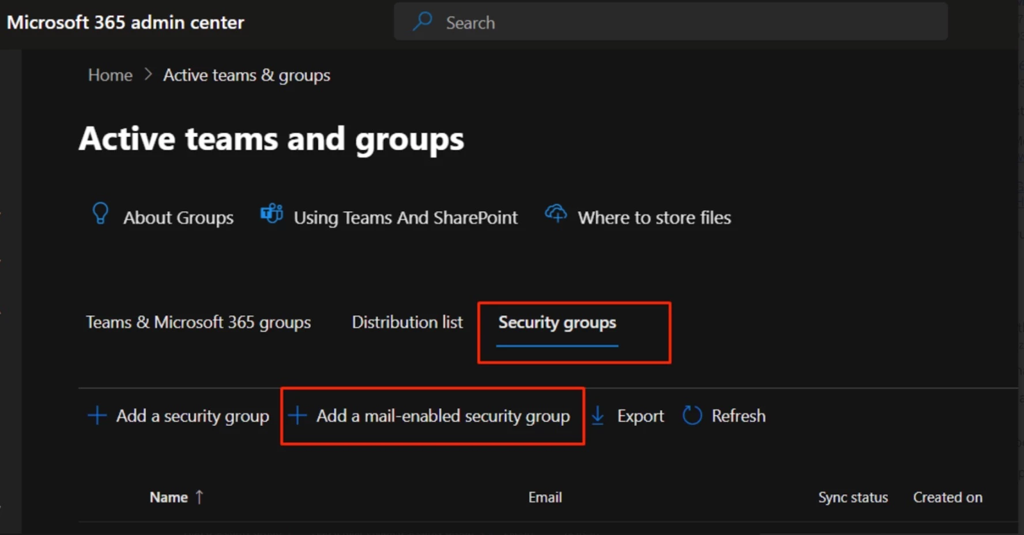Click the Email column header

[x=545, y=497]
